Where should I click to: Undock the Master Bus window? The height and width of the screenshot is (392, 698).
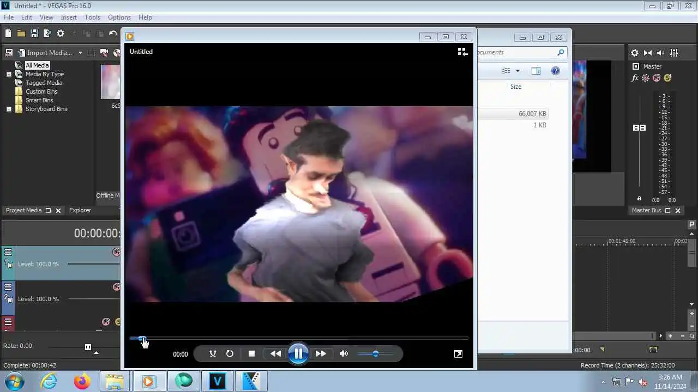[x=669, y=210]
